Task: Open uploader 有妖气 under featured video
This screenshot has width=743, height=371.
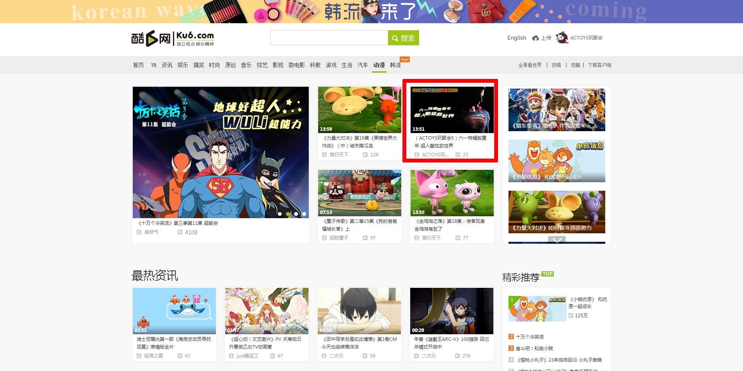Action: 151,232
